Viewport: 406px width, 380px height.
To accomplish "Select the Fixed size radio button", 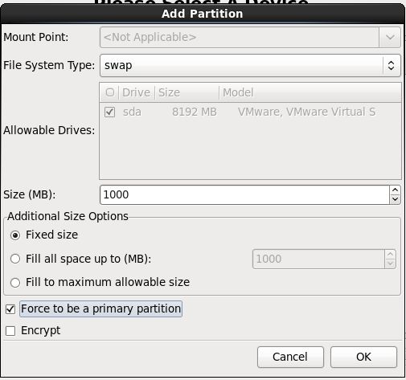I will click(15, 235).
